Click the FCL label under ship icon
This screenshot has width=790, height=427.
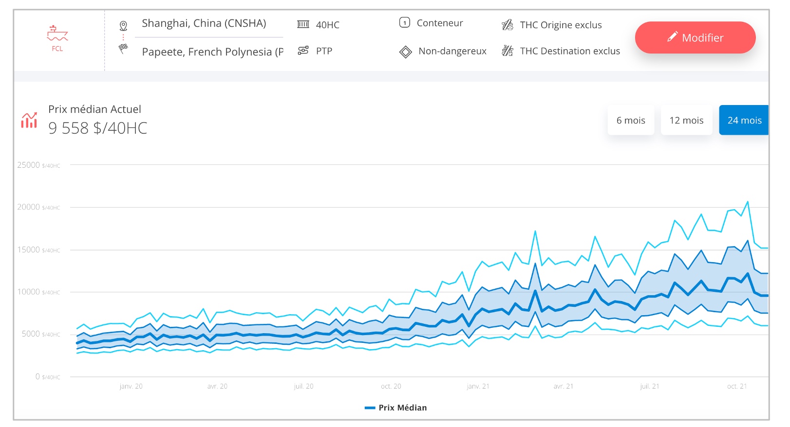click(x=57, y=49)
